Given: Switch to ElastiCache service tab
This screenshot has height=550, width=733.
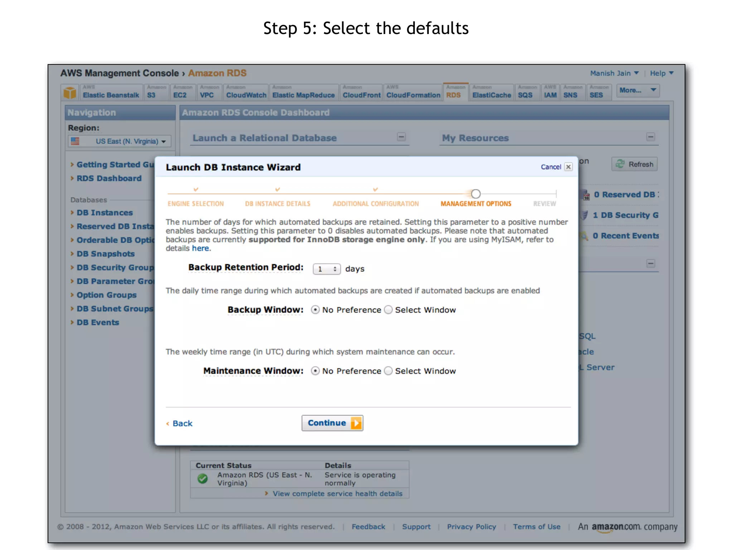Looking at the screenshot, I should click(492, 92).
